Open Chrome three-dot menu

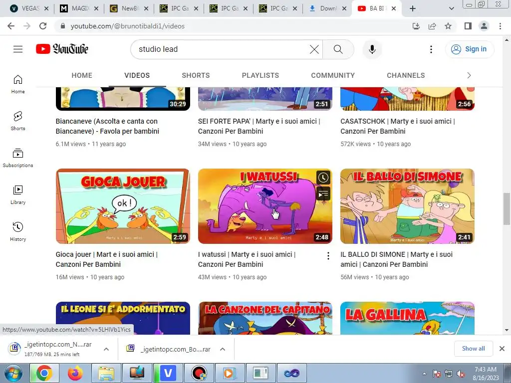500,26
